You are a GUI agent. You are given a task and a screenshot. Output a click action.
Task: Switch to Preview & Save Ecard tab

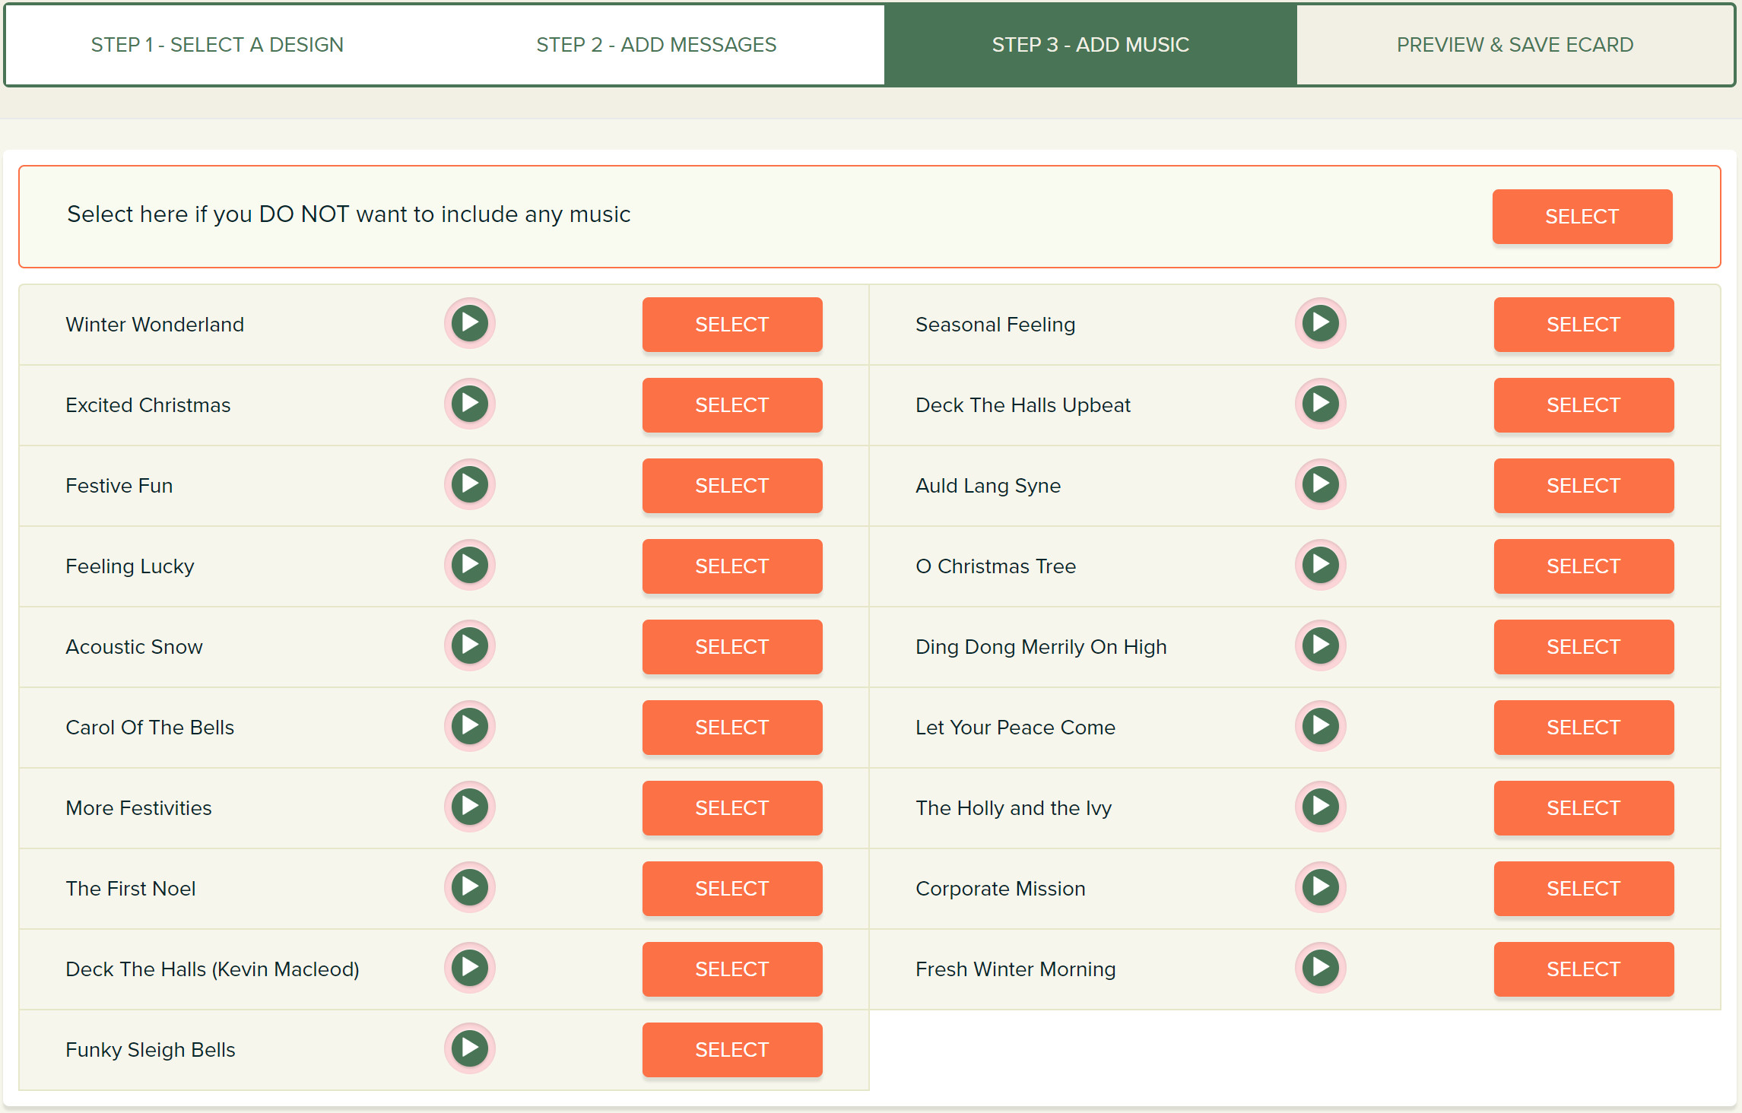[x=1515, y=45]
